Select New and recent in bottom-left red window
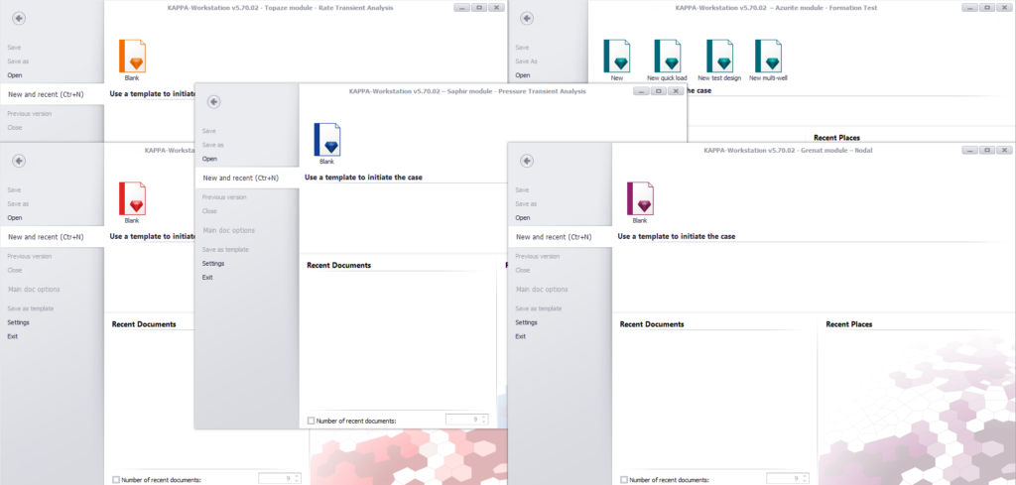Viewport: 1016px width, 485px height. click(x=52, y=237)
